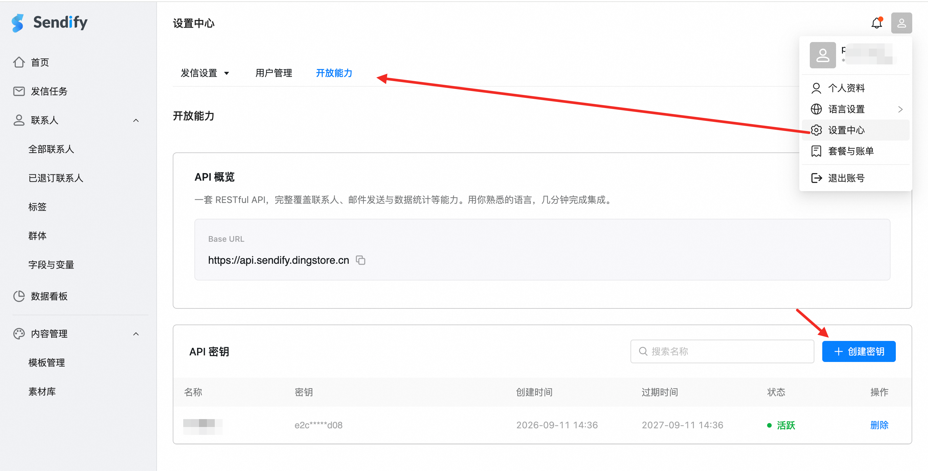
Task: Click the receipt icon for 套餐与账单
Action: coord(816,151)
